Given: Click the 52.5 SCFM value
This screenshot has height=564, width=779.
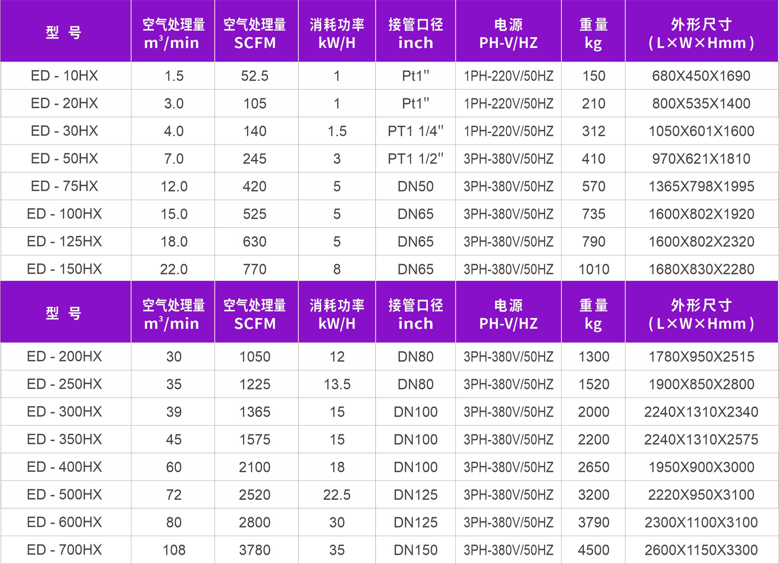Looking at the screenshot, I should pyautogui.click(x=255, y=76).
